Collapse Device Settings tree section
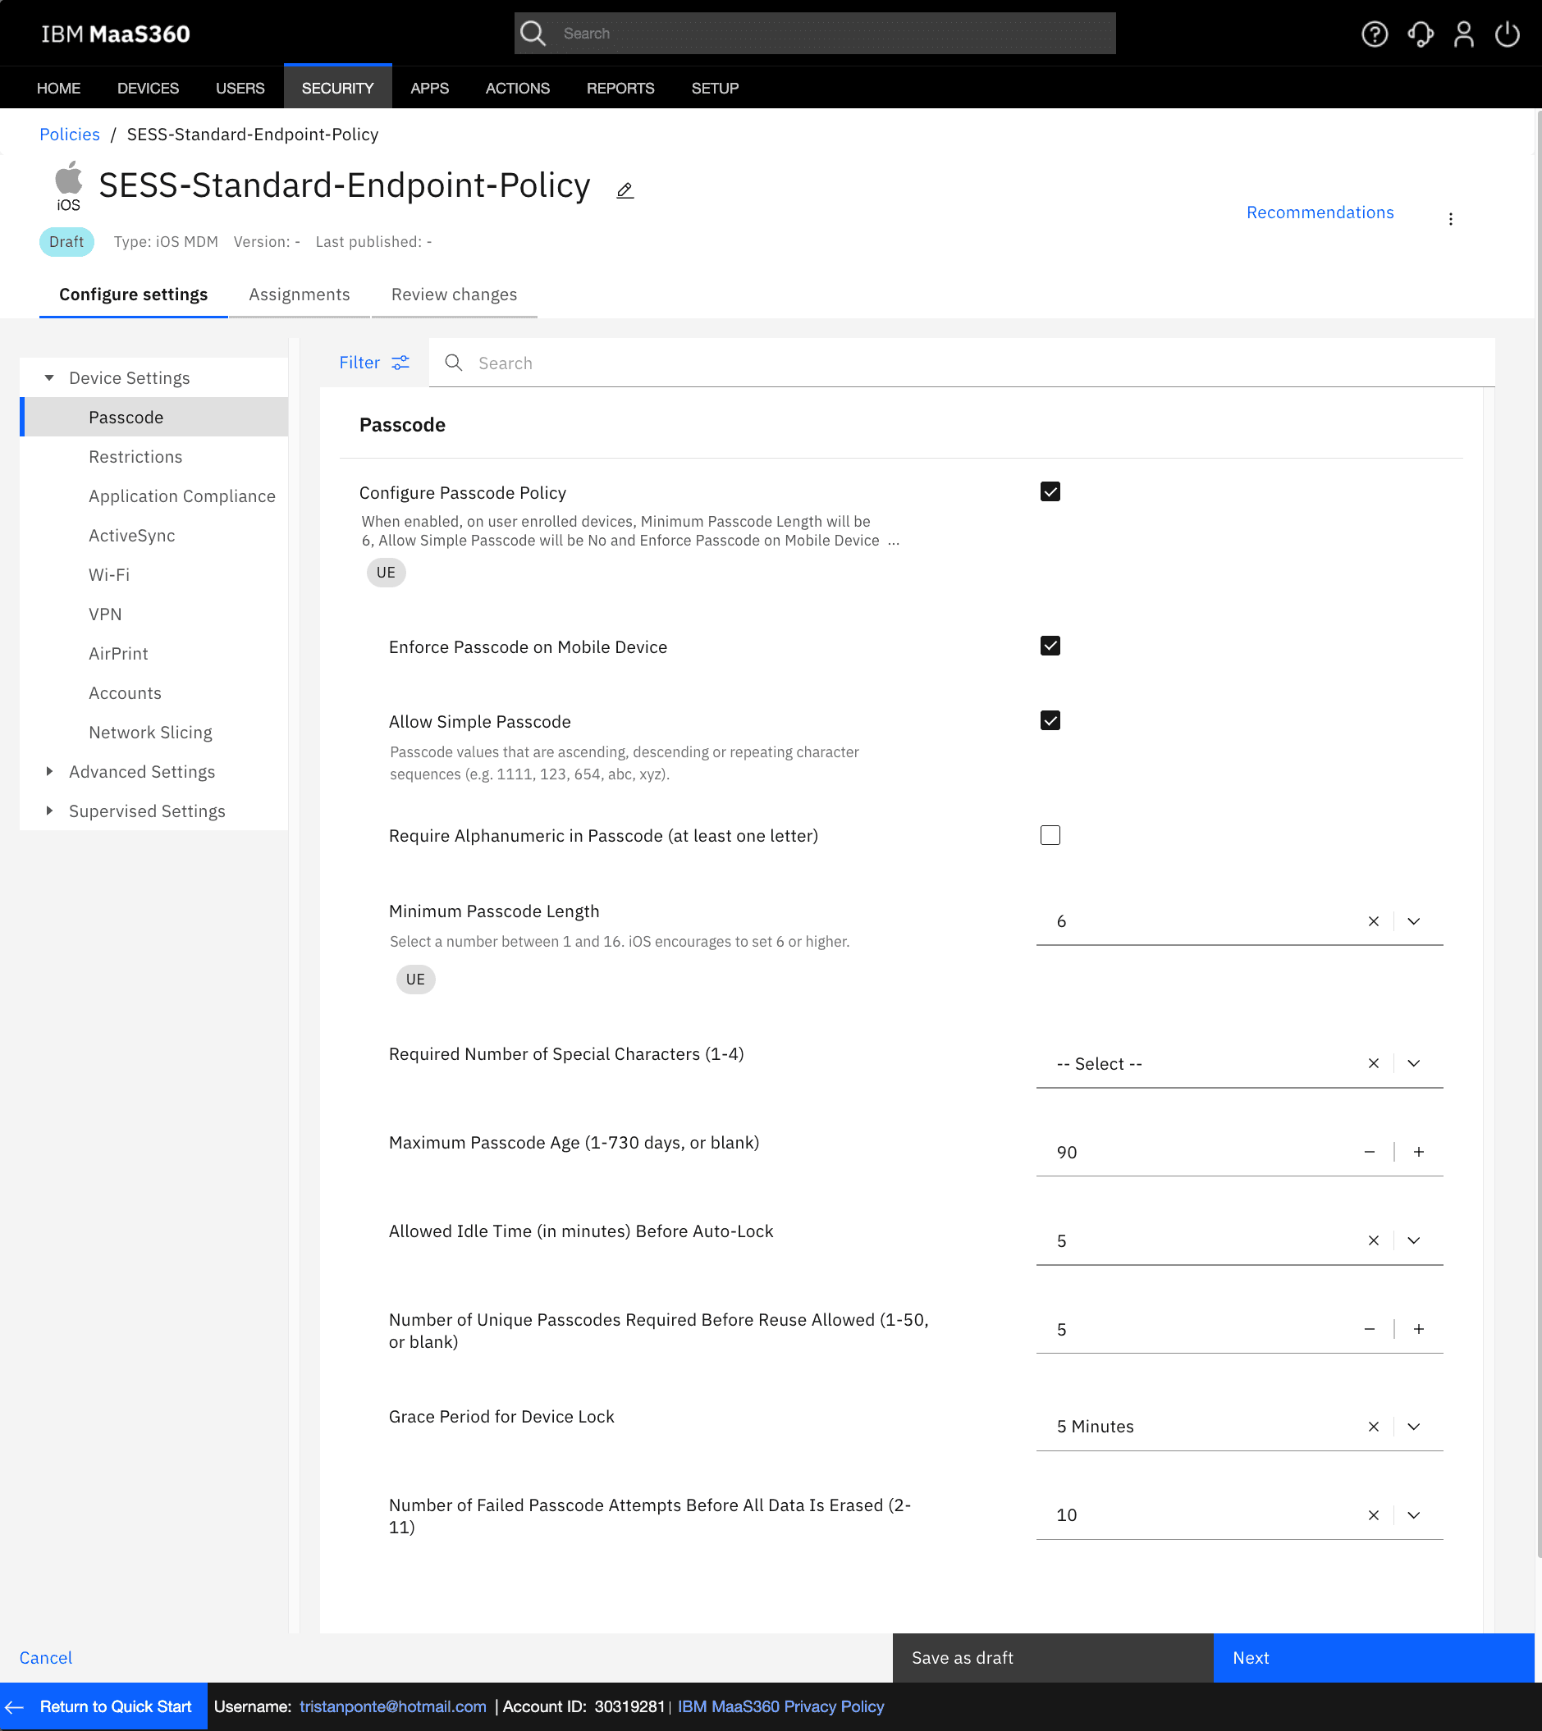 49,377
